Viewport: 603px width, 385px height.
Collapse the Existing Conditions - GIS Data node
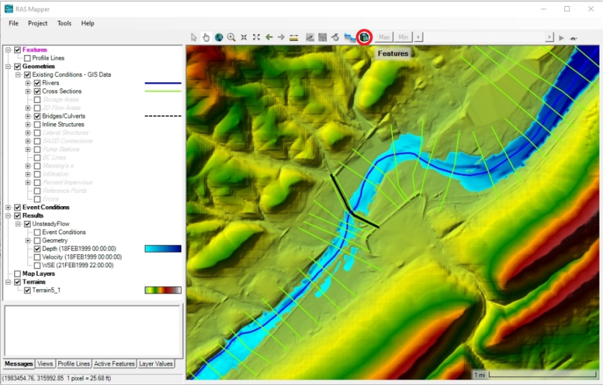(18, 75)
